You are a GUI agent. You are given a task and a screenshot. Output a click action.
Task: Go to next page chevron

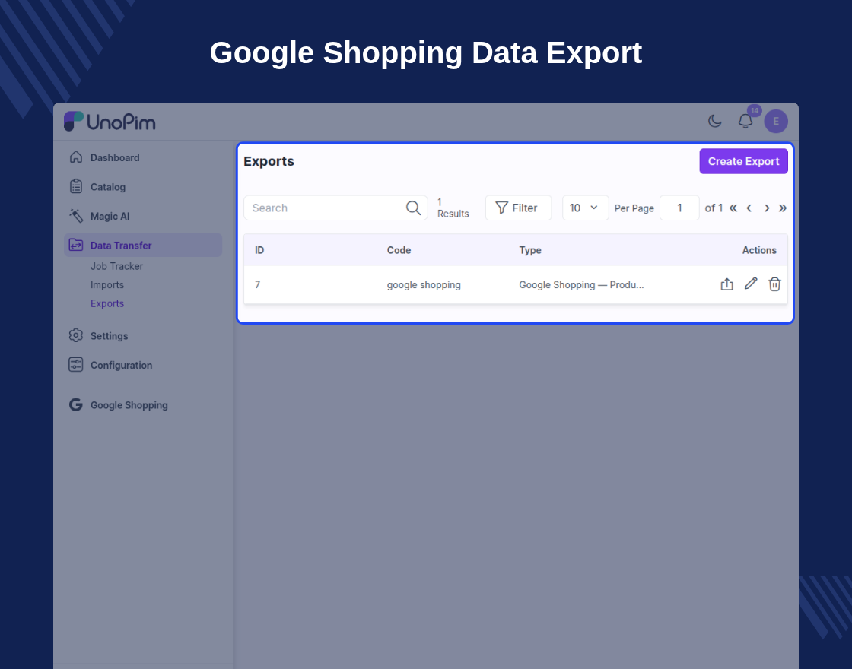pos(767,208)
